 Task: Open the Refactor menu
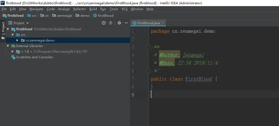(x=80, y=9)
